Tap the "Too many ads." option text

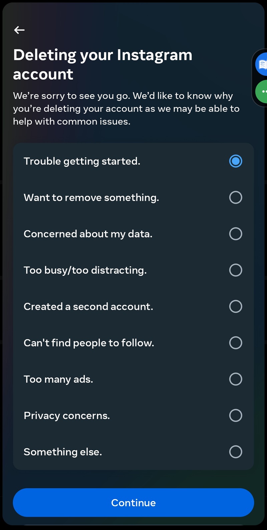[58, 379]
